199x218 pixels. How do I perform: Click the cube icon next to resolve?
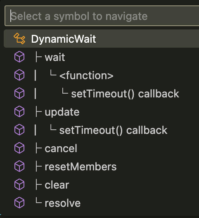pos(19,202)
